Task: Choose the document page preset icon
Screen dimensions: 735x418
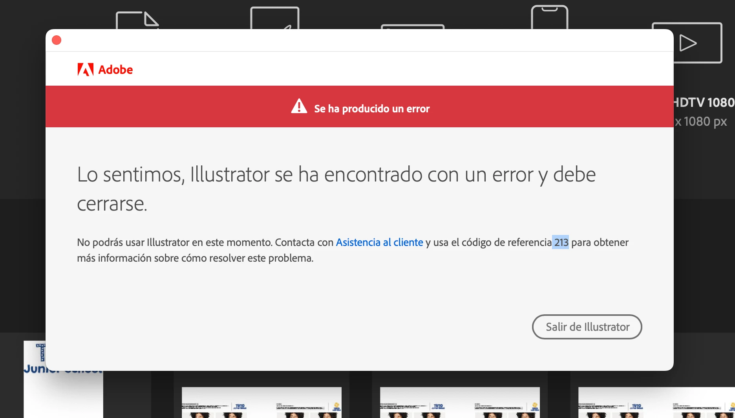Action: click(137, 20)
